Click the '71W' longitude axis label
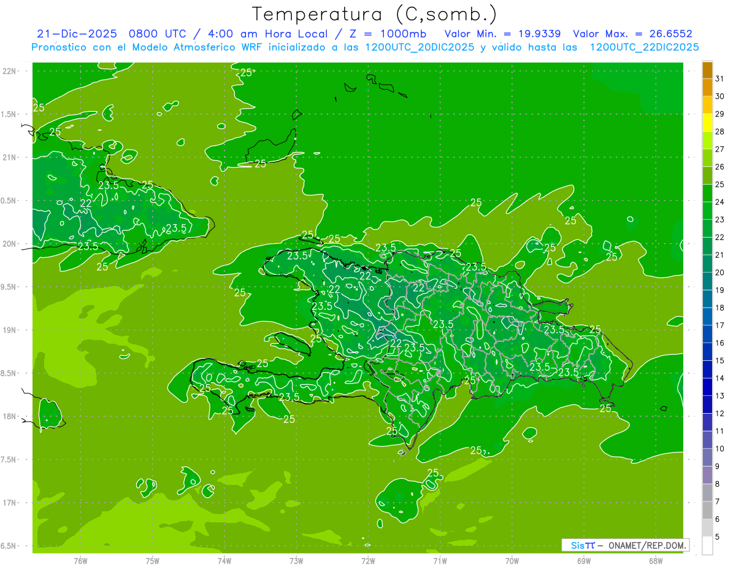 (x=440, y=560)
